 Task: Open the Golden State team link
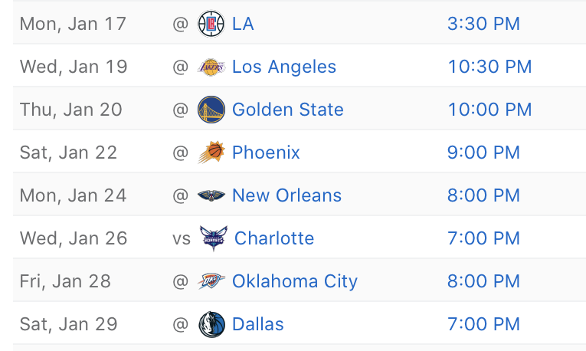tap(288, 110)
